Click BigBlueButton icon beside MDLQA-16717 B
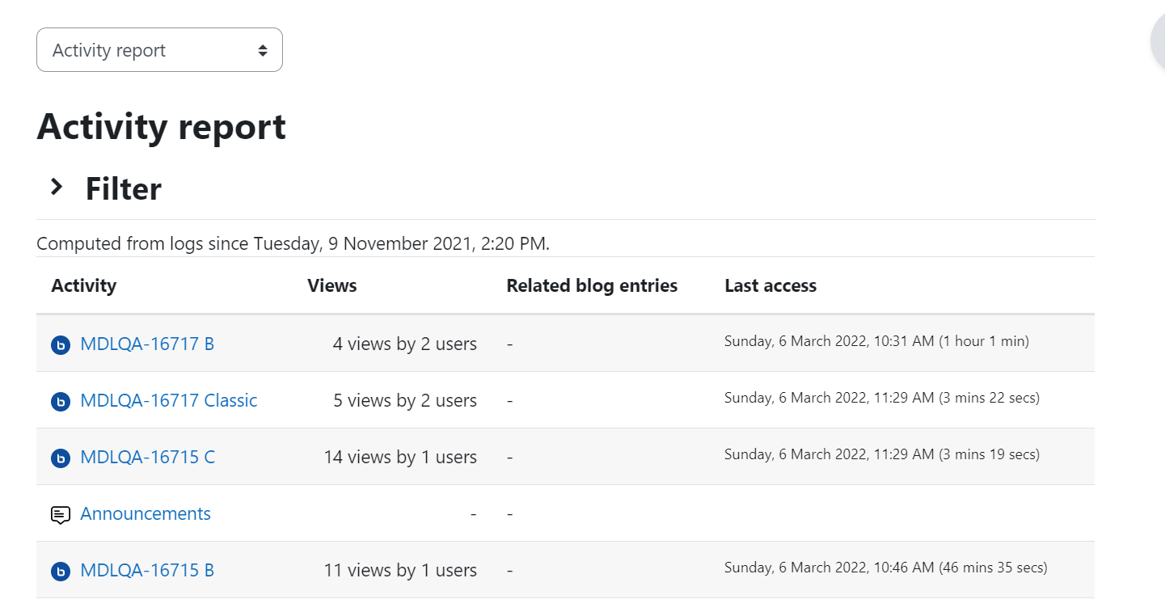 click(61, 345)
